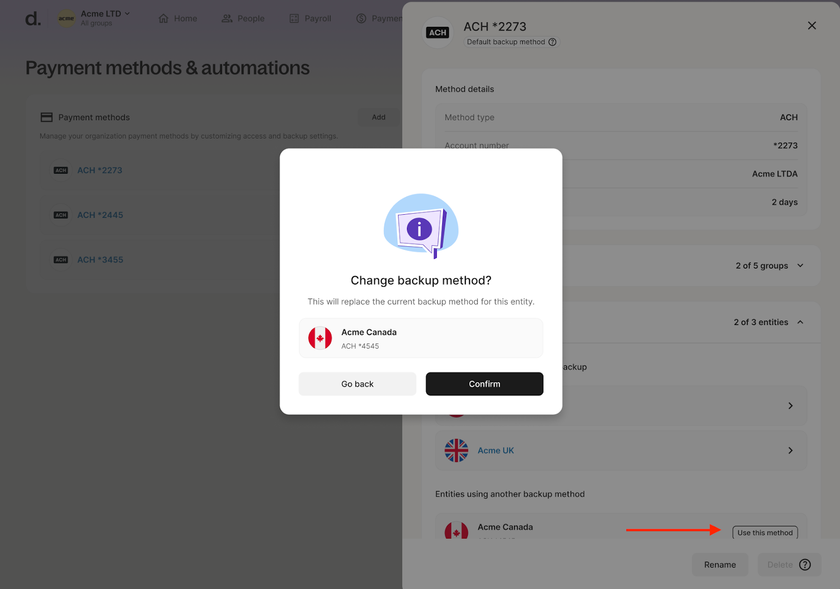Click Use this method for Acme Canada
The image size is (840, 589).
(765, 533)
